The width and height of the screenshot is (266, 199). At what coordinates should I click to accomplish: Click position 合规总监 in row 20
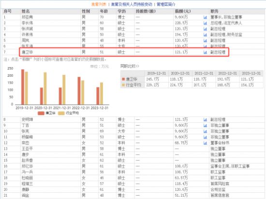pos(218,190)
